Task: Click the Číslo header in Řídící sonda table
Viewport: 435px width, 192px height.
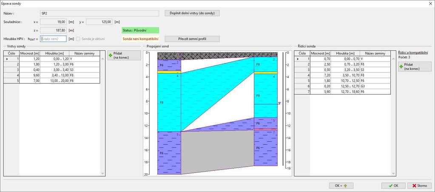Action: tap(302, 53)
